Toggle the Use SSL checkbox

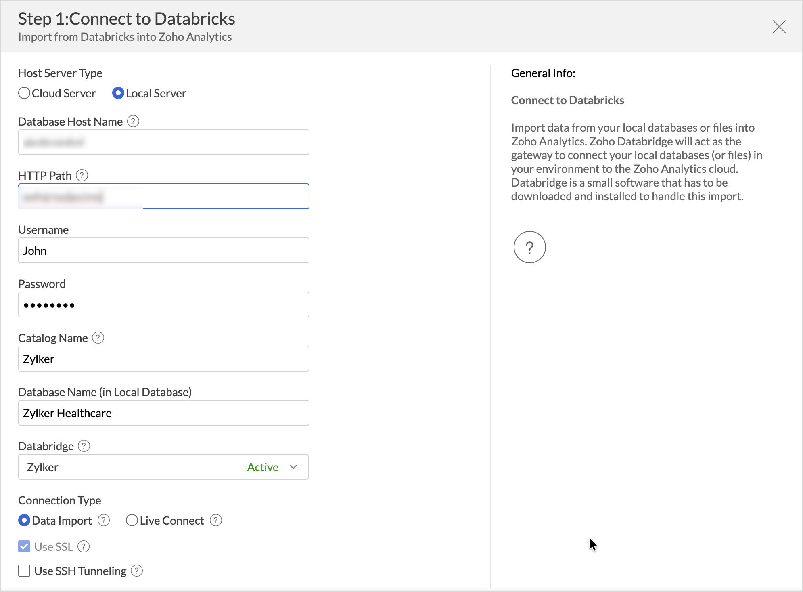click(24, 546)
